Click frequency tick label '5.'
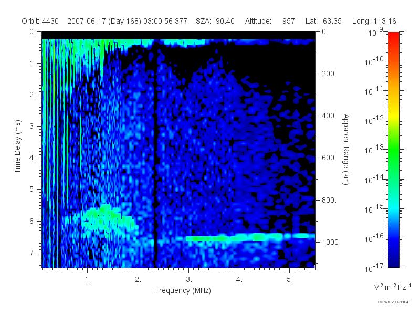This screenshot has height=315, width=420. (x=290, y=280)
